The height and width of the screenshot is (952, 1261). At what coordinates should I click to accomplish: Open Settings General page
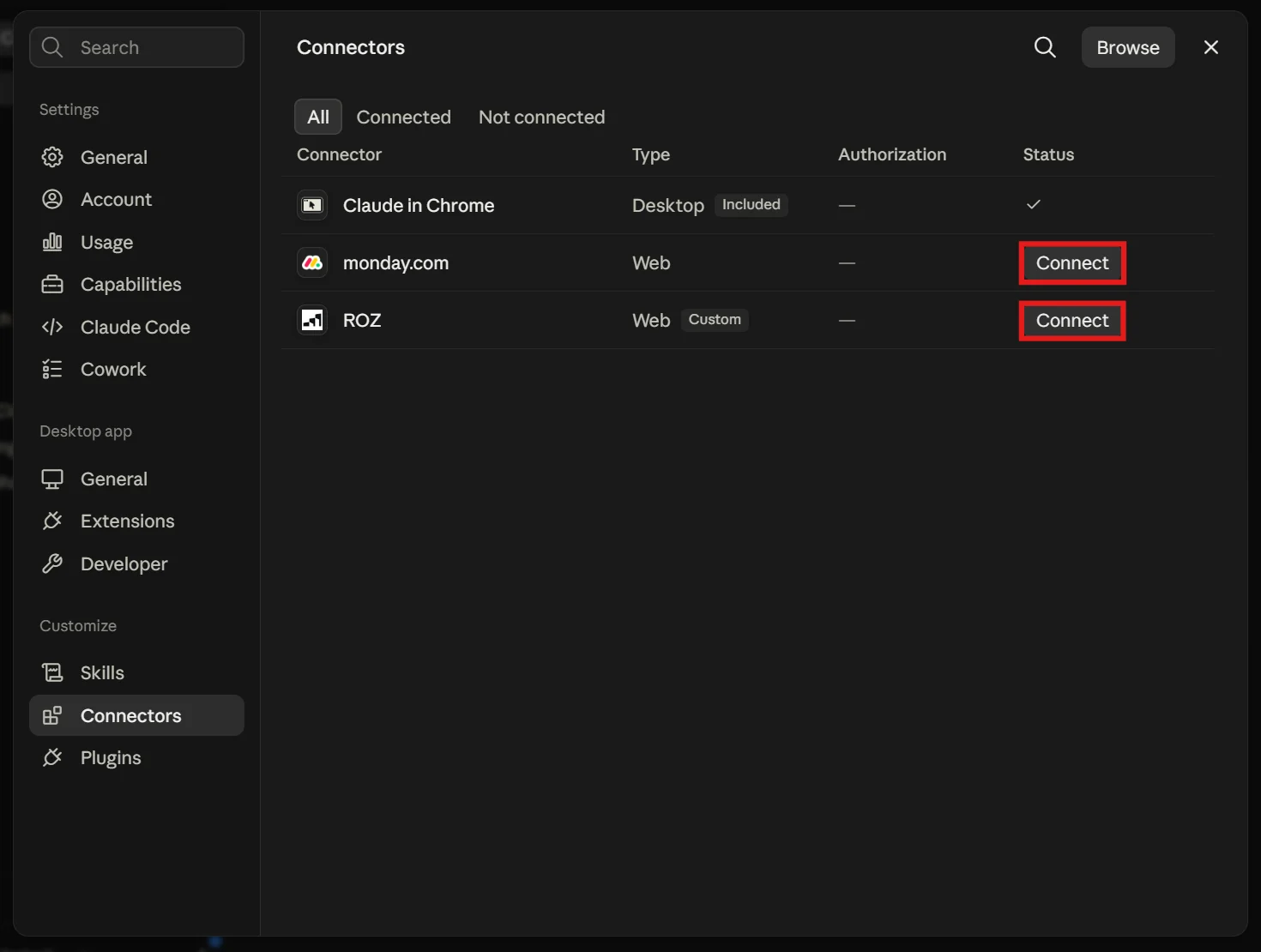pos(136,157)
